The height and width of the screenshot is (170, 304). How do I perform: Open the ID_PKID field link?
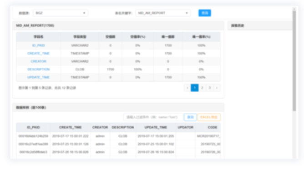38,45
